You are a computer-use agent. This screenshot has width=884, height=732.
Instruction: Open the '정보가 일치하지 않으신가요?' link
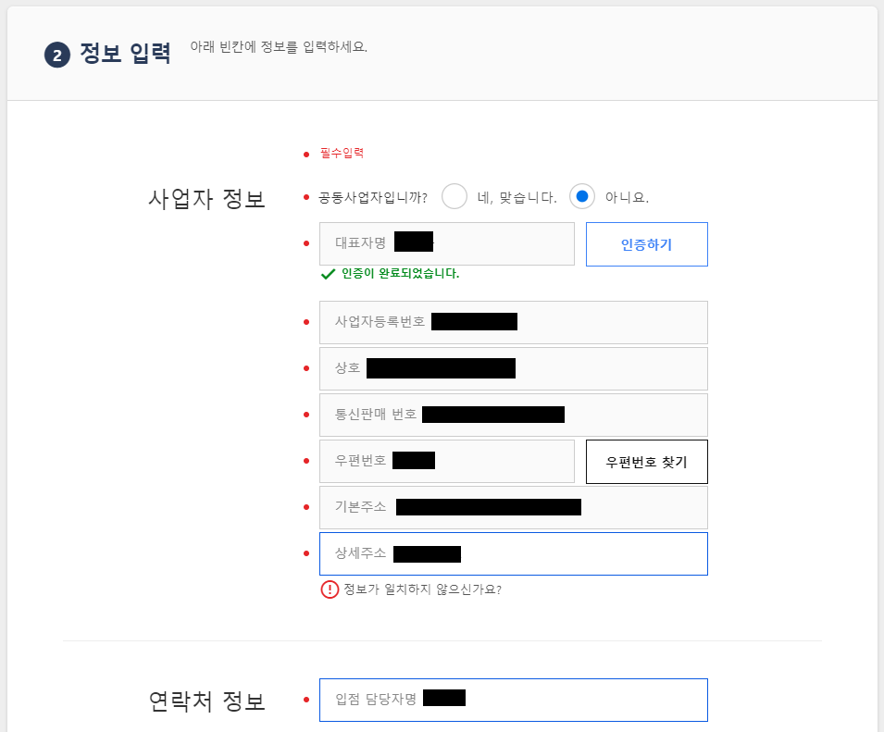(422, 589)
